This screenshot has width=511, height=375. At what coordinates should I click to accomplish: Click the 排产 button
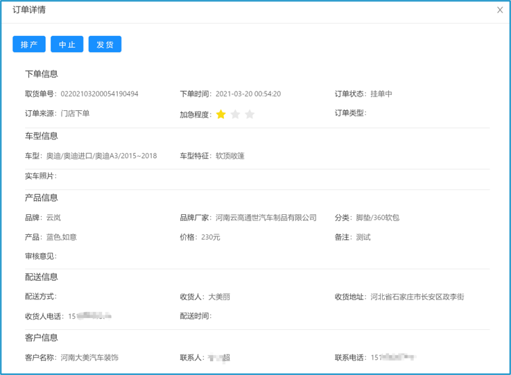point(29,44)
